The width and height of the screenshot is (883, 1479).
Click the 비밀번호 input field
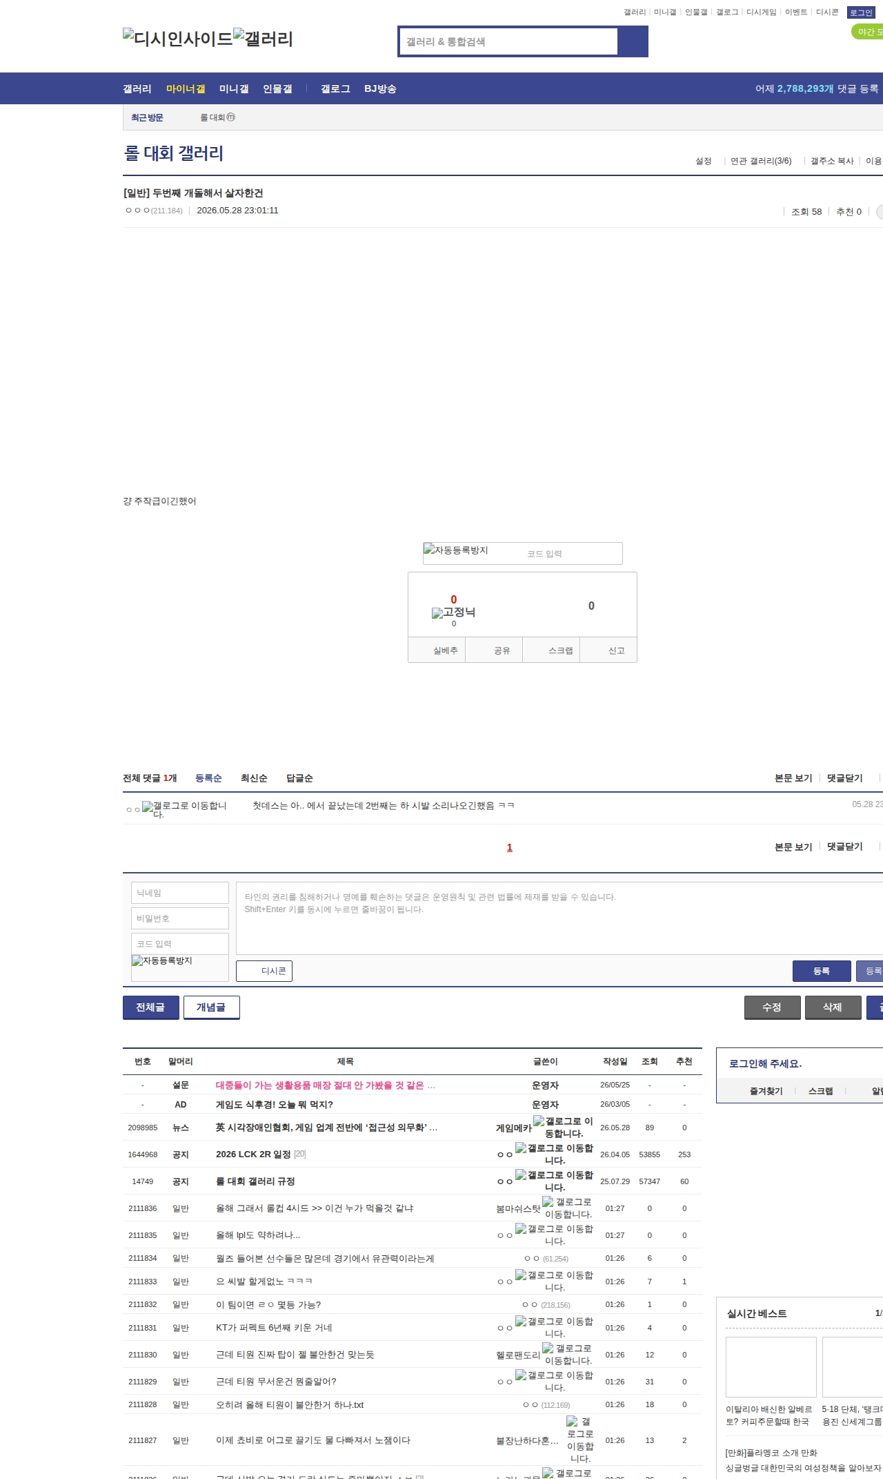180,918
